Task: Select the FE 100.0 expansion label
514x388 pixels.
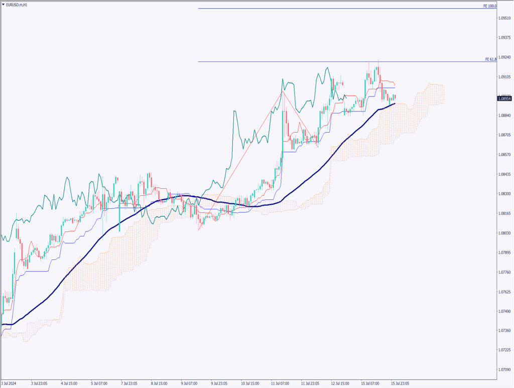Action: [x=490, y=6]
